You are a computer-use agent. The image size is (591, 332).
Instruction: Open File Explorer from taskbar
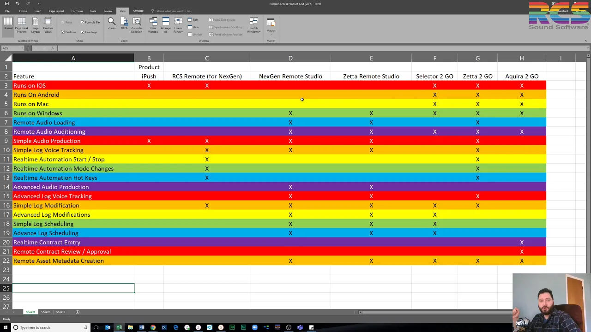click(x=130, y=327)
